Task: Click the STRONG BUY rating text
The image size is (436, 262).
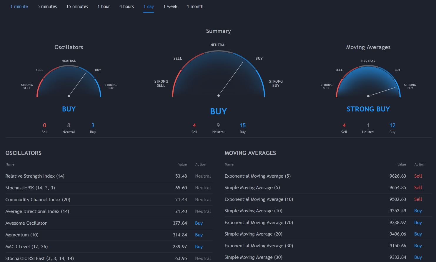Action: tap(368, 109)
